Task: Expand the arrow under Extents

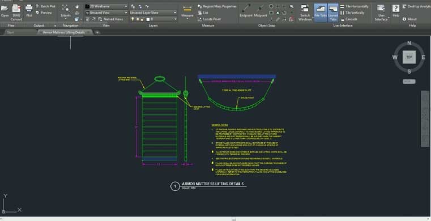Action: click(66, 19)
